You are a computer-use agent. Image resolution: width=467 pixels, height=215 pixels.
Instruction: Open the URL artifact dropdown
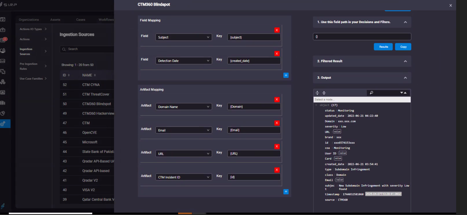coord(184,154)
